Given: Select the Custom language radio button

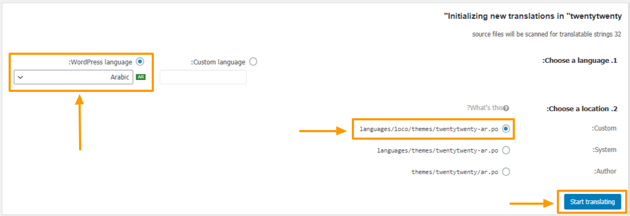Looking at the screenshot, I should coord(253,62).
